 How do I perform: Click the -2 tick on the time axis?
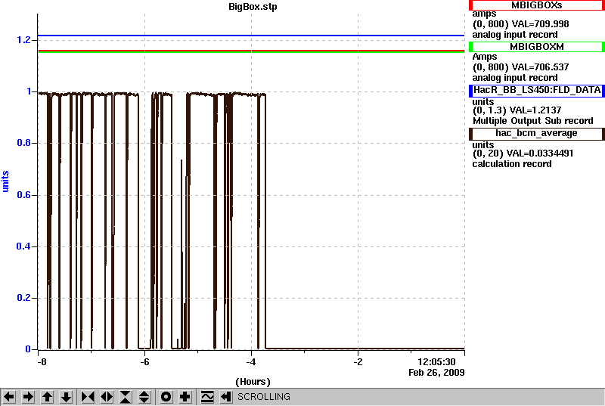point(358,362)
